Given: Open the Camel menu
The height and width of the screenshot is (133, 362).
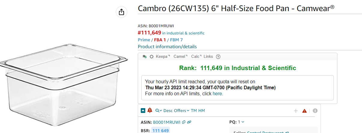Looking at the screenshot, I should point(180,57).
